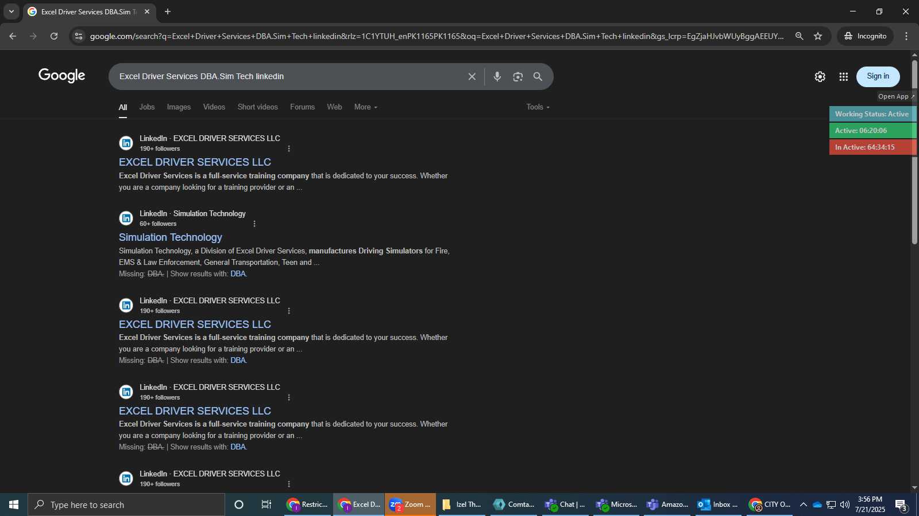Open Inbox Outlook from taskbar

point(718,505)
